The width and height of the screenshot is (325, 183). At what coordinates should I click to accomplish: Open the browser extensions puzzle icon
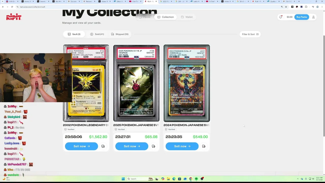point(306,7)
